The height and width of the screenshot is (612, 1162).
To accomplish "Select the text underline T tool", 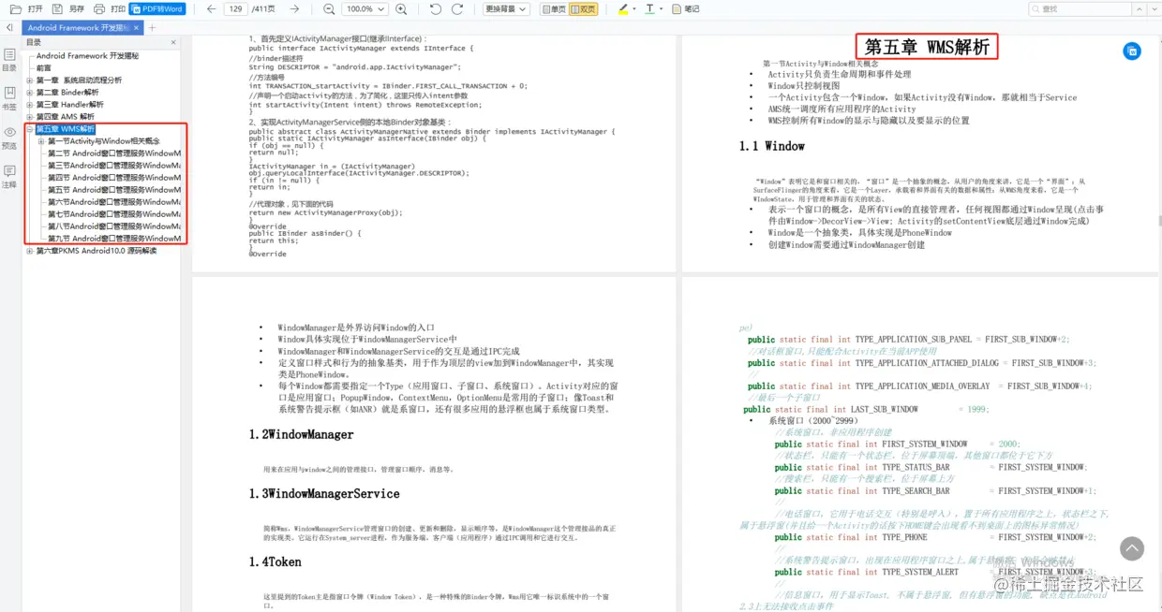I will coord(650,8).
